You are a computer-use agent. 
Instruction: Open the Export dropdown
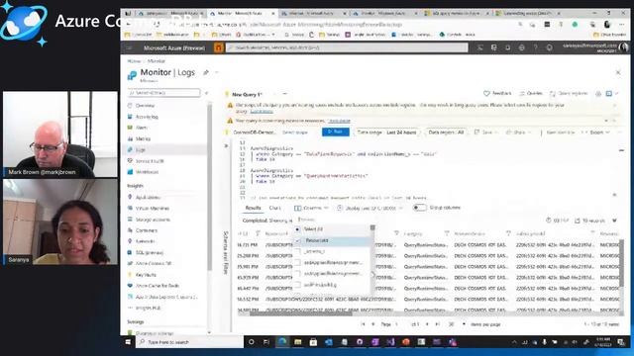point(595,132)
